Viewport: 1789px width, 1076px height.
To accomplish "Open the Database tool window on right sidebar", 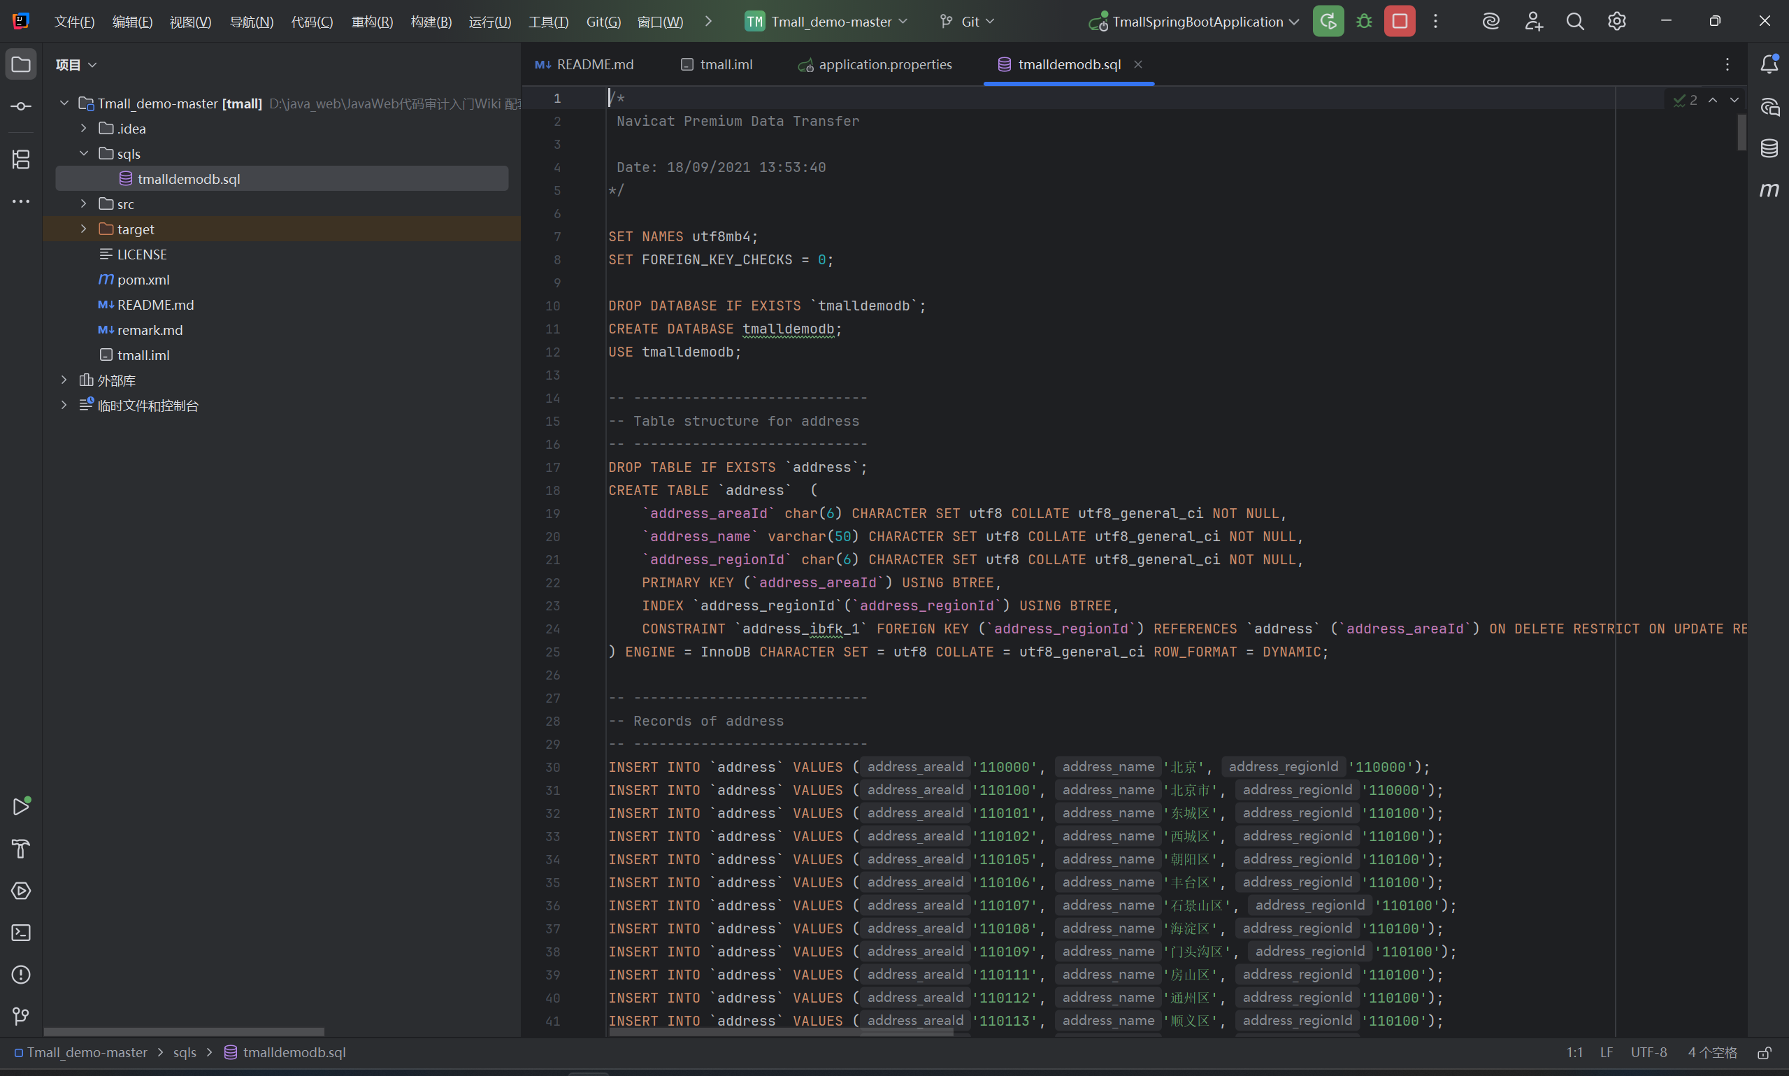I will 1769,149.
